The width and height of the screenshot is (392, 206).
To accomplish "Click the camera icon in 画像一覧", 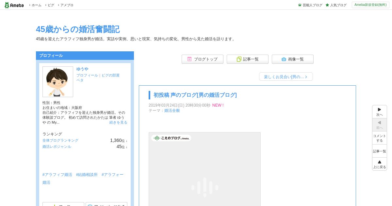I will click(x=284, y=59).
